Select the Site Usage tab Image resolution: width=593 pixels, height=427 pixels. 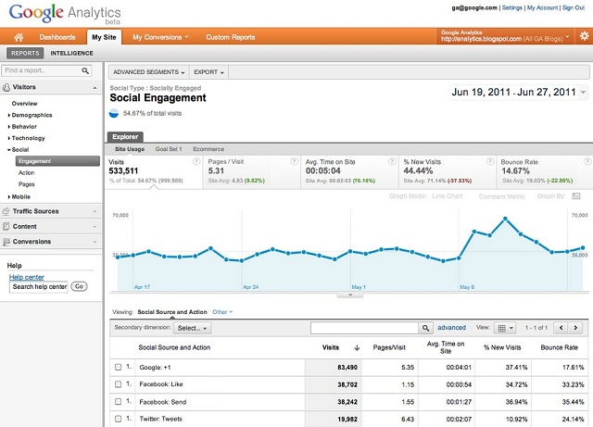[x=130, y=149]
